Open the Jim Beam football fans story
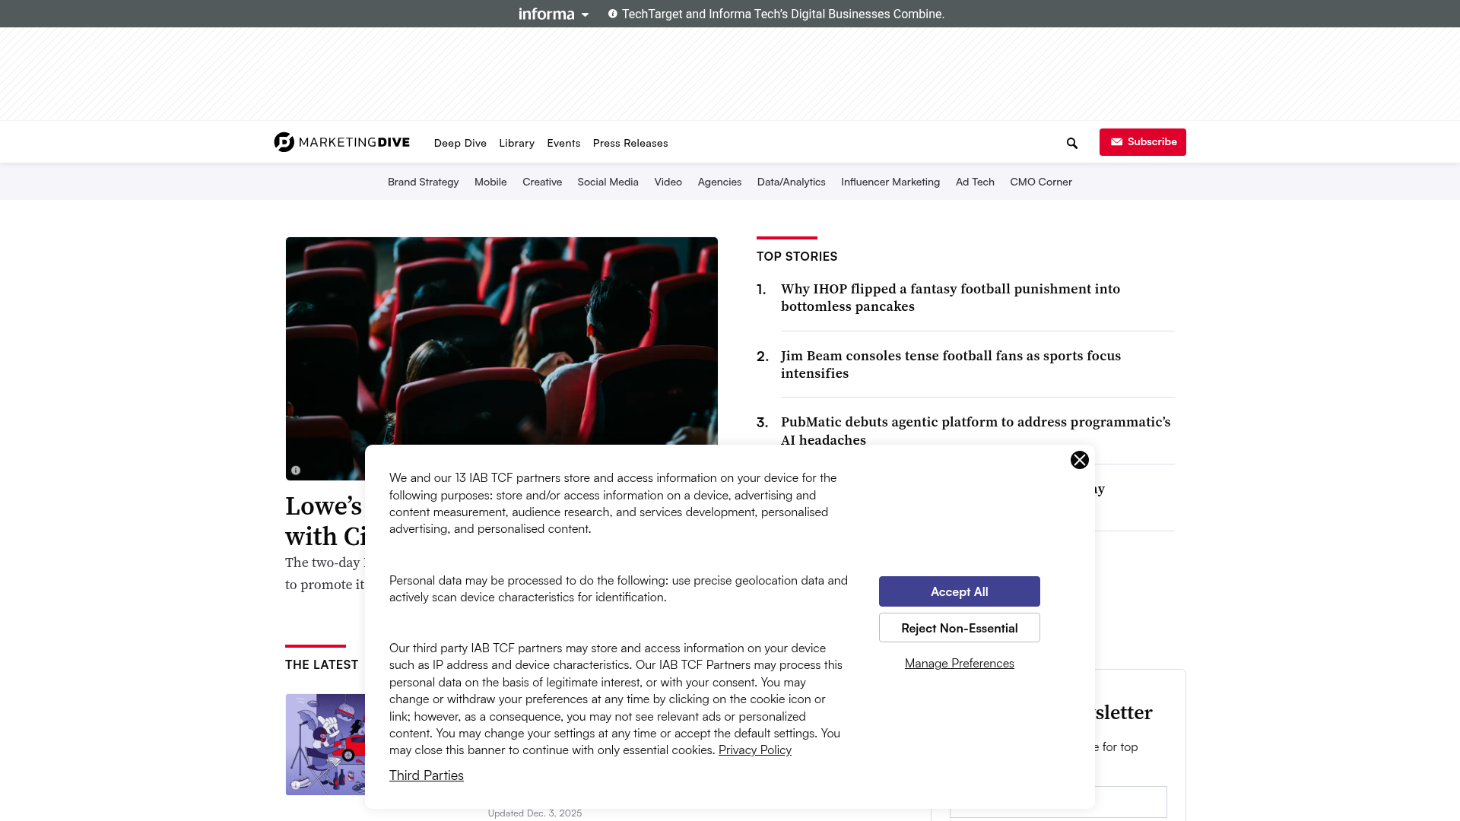1460x821 pixels. 951,365
